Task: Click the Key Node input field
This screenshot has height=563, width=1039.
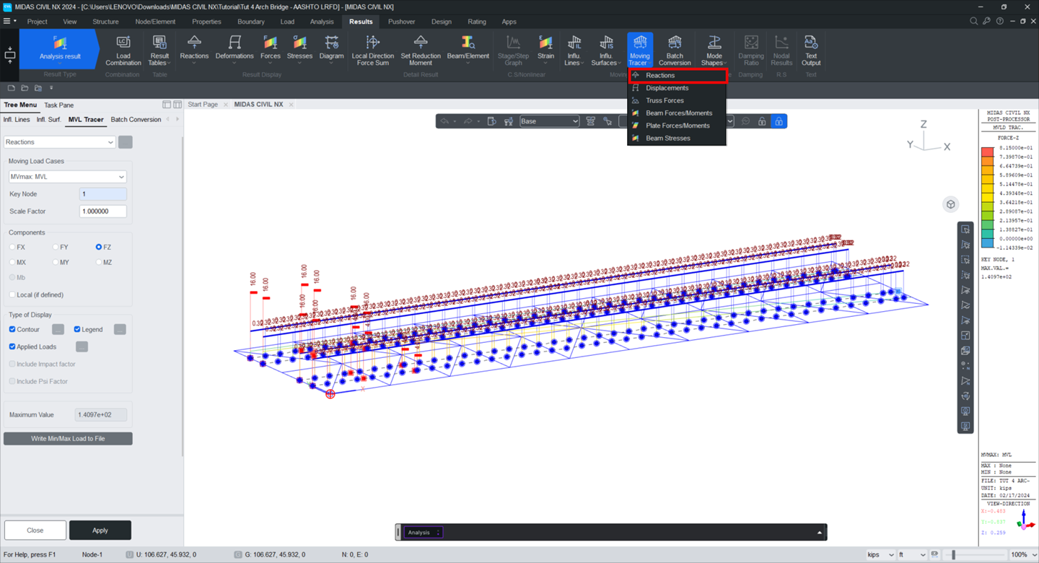Action: (103, 194)
